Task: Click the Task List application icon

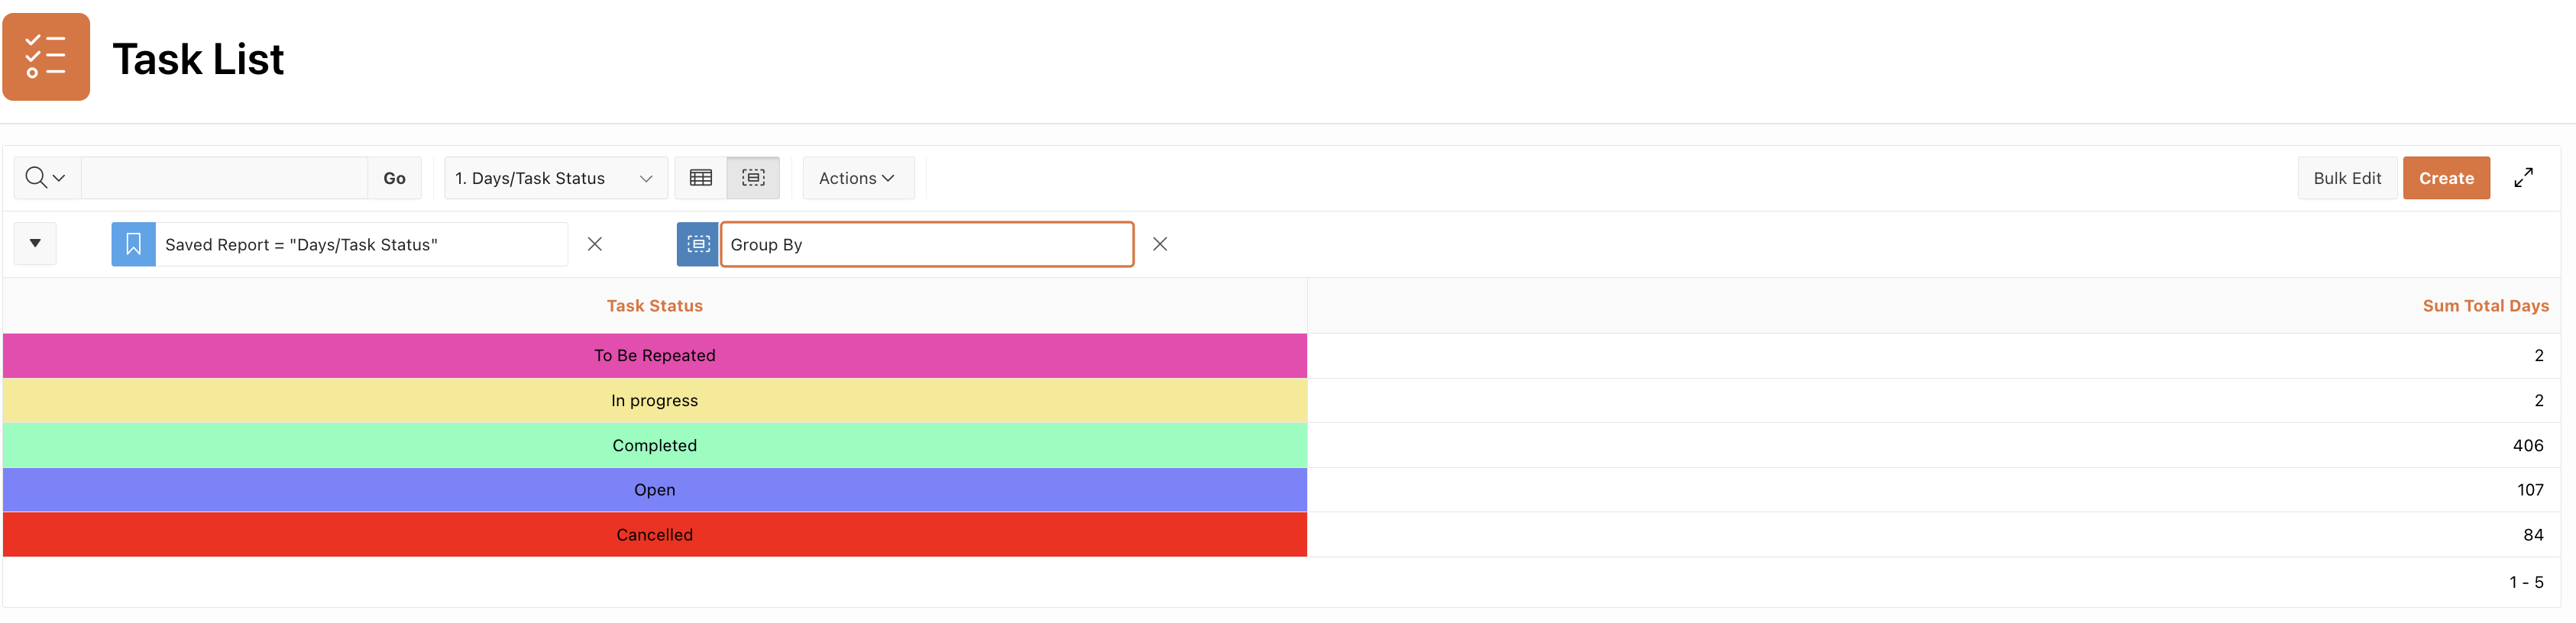Action: 46,57
